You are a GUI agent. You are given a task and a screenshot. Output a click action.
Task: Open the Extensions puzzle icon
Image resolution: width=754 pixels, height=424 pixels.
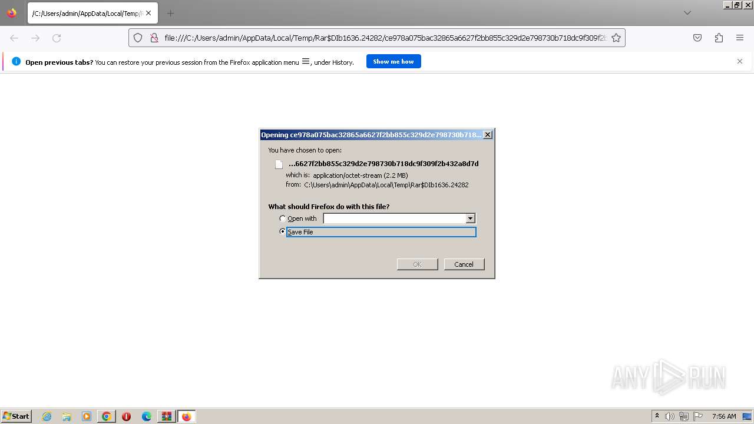coord(719,38)
